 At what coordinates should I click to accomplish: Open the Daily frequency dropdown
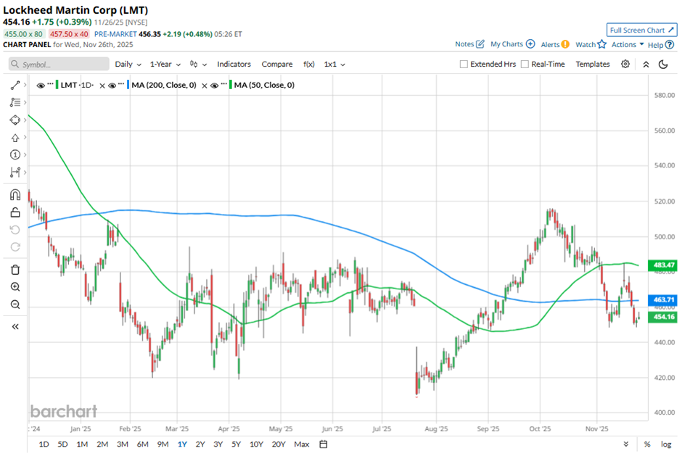click(128, 64)
